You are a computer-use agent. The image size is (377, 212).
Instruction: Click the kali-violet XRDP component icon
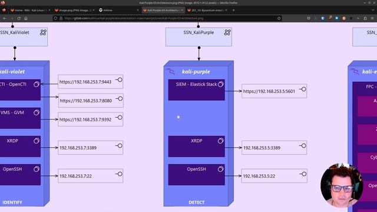click(37, 141)
